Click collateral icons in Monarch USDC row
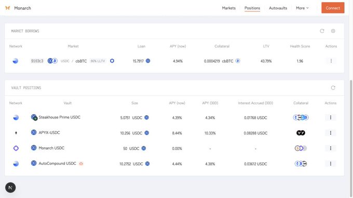Image resolution: width=353 pixels, height=198 pixels. tap(301, 148)
